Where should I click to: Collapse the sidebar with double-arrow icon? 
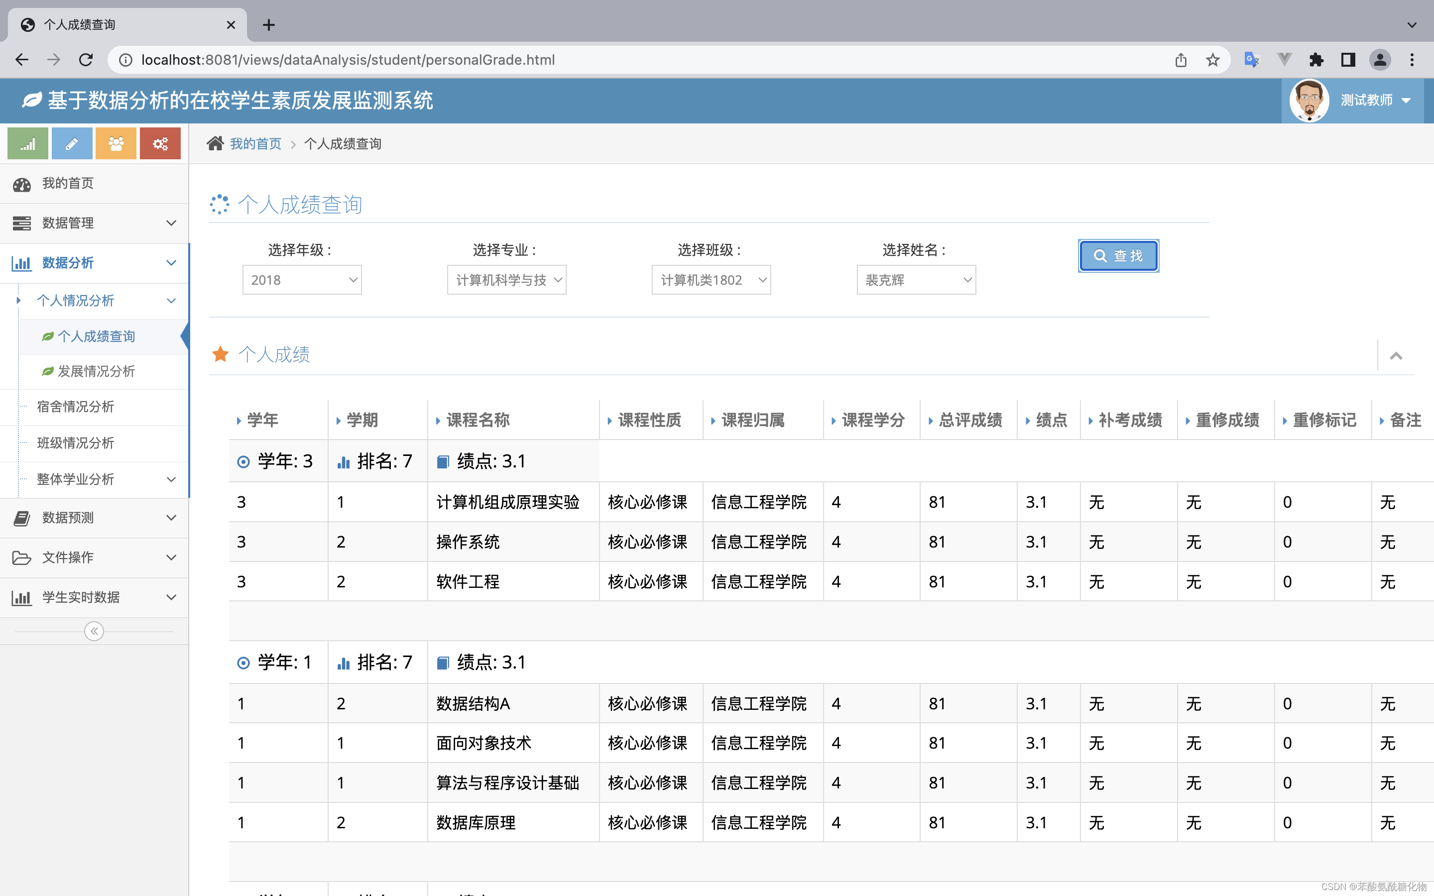94,631
